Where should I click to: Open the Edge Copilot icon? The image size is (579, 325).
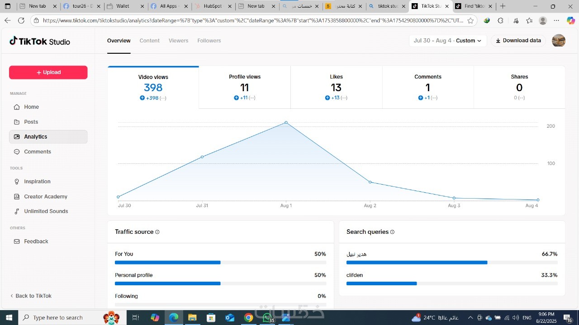point(570,20)
